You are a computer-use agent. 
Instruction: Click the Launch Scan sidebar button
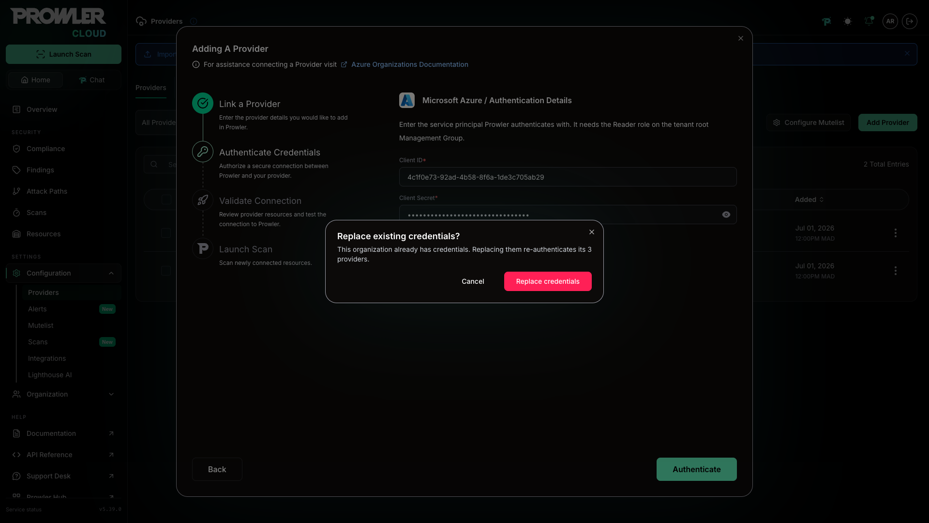(63, 54)
